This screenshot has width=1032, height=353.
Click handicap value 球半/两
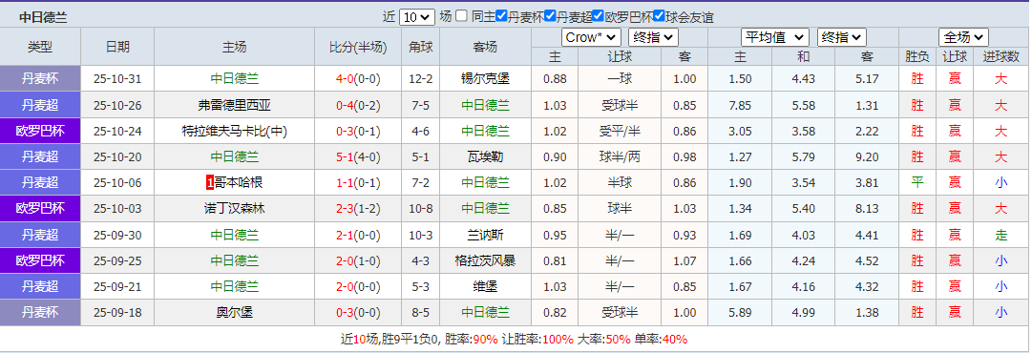[620, 156]
